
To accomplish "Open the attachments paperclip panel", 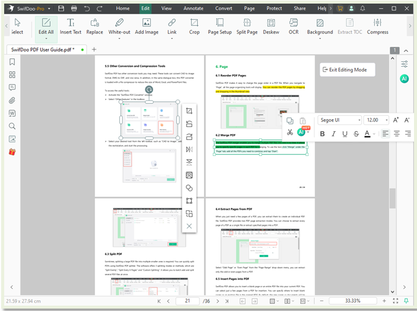I will (12, 100).
